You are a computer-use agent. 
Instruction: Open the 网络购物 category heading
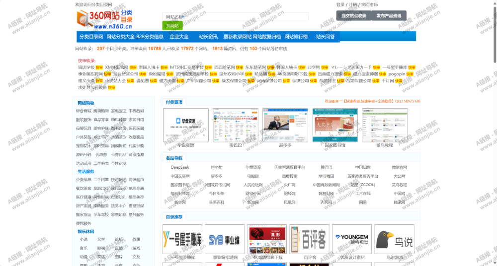coord(86,103)
